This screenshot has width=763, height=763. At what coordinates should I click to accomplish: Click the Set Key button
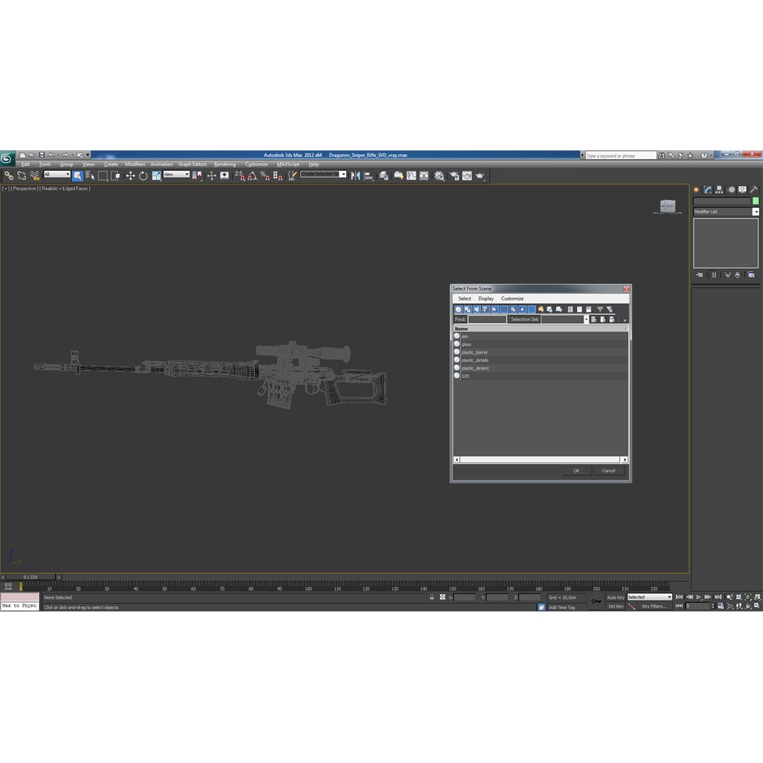coord(615,606)
